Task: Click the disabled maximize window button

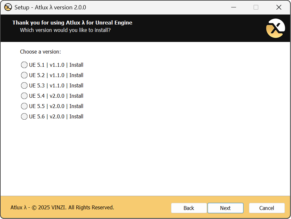Action: point(256,7)
